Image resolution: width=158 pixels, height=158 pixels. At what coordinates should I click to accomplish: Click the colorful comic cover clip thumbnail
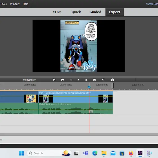(x=31, y=99)
